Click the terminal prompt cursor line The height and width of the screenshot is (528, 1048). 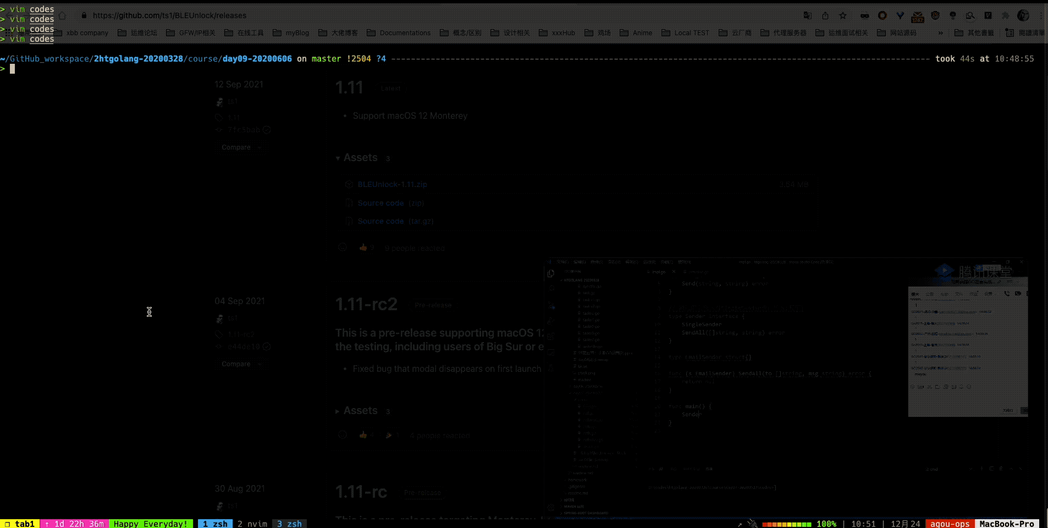click(12, 69)
